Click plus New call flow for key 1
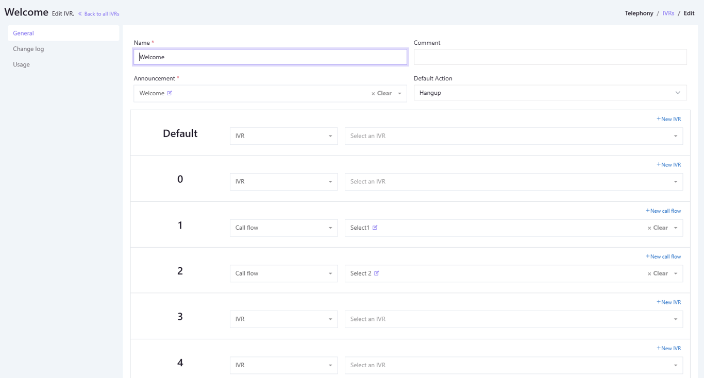Image resolution: width=704 pixels, height=378 pixels. (663, 211)
